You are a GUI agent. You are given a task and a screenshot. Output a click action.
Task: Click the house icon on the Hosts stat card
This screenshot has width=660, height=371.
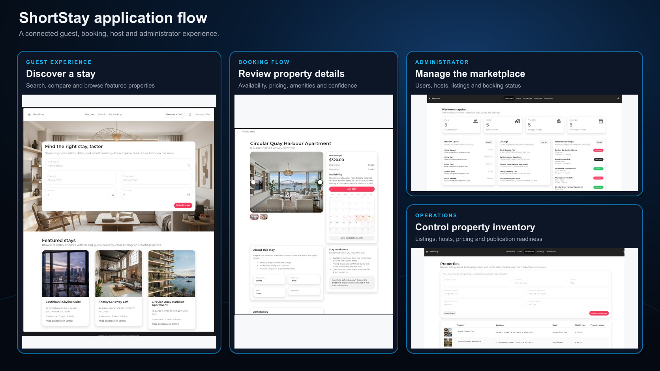coord(517,121)
